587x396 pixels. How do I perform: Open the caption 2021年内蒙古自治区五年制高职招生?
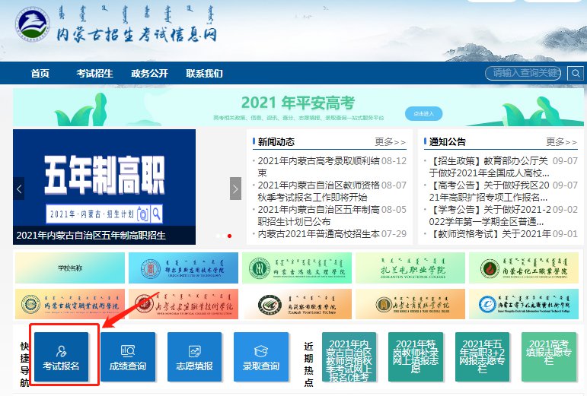91,236
